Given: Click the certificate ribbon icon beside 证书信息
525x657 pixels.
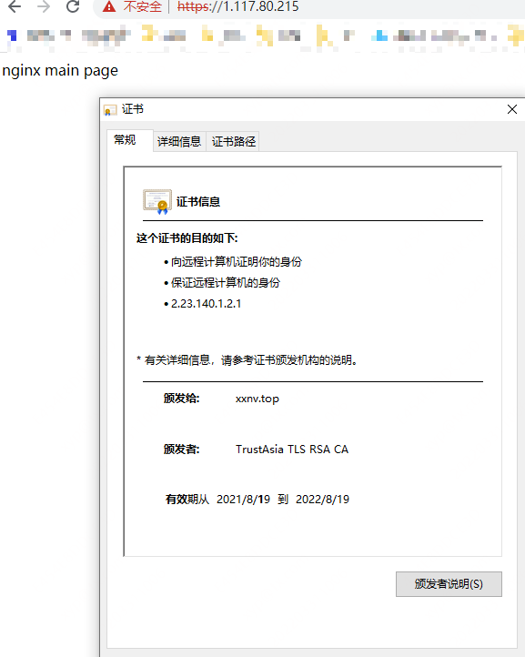Looking at the screenshot, I should pyautogui.click(x=157, y=201).
